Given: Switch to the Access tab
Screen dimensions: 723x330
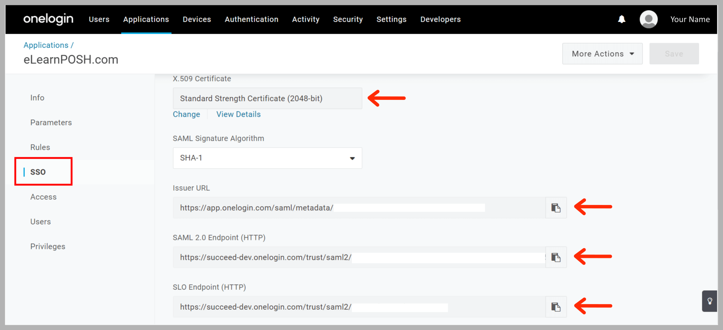Looking at the screenshot, I should (x=44, y=197).
